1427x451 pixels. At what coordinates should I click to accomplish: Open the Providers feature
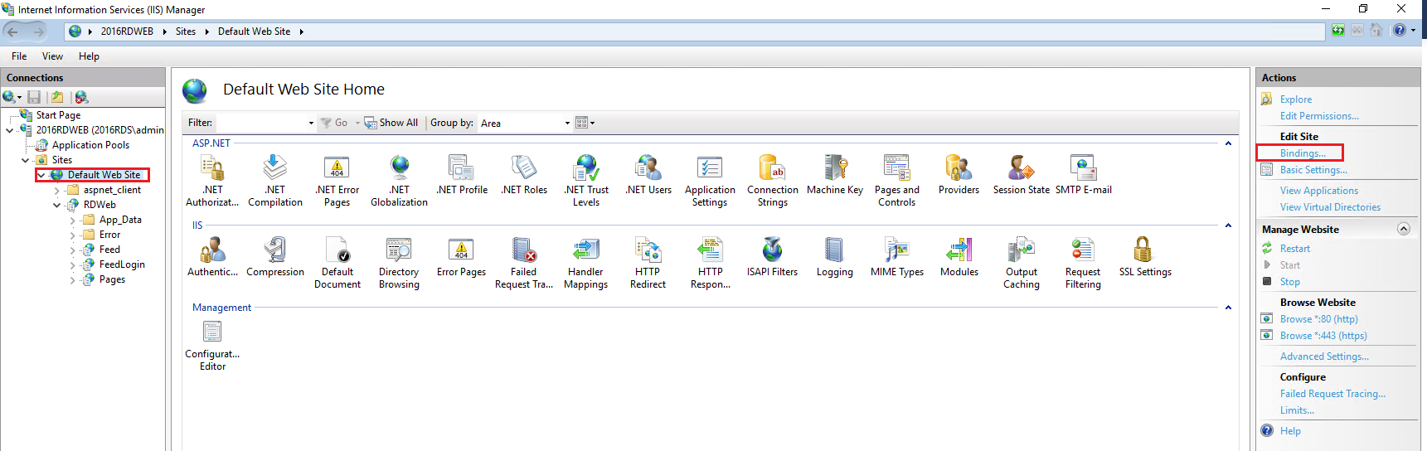(x=959, y=175)
